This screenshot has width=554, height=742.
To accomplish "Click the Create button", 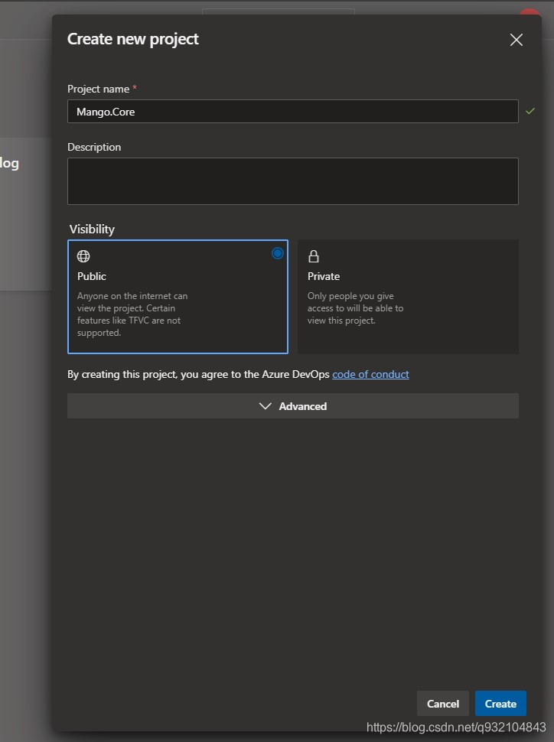I will pos(500,704).
